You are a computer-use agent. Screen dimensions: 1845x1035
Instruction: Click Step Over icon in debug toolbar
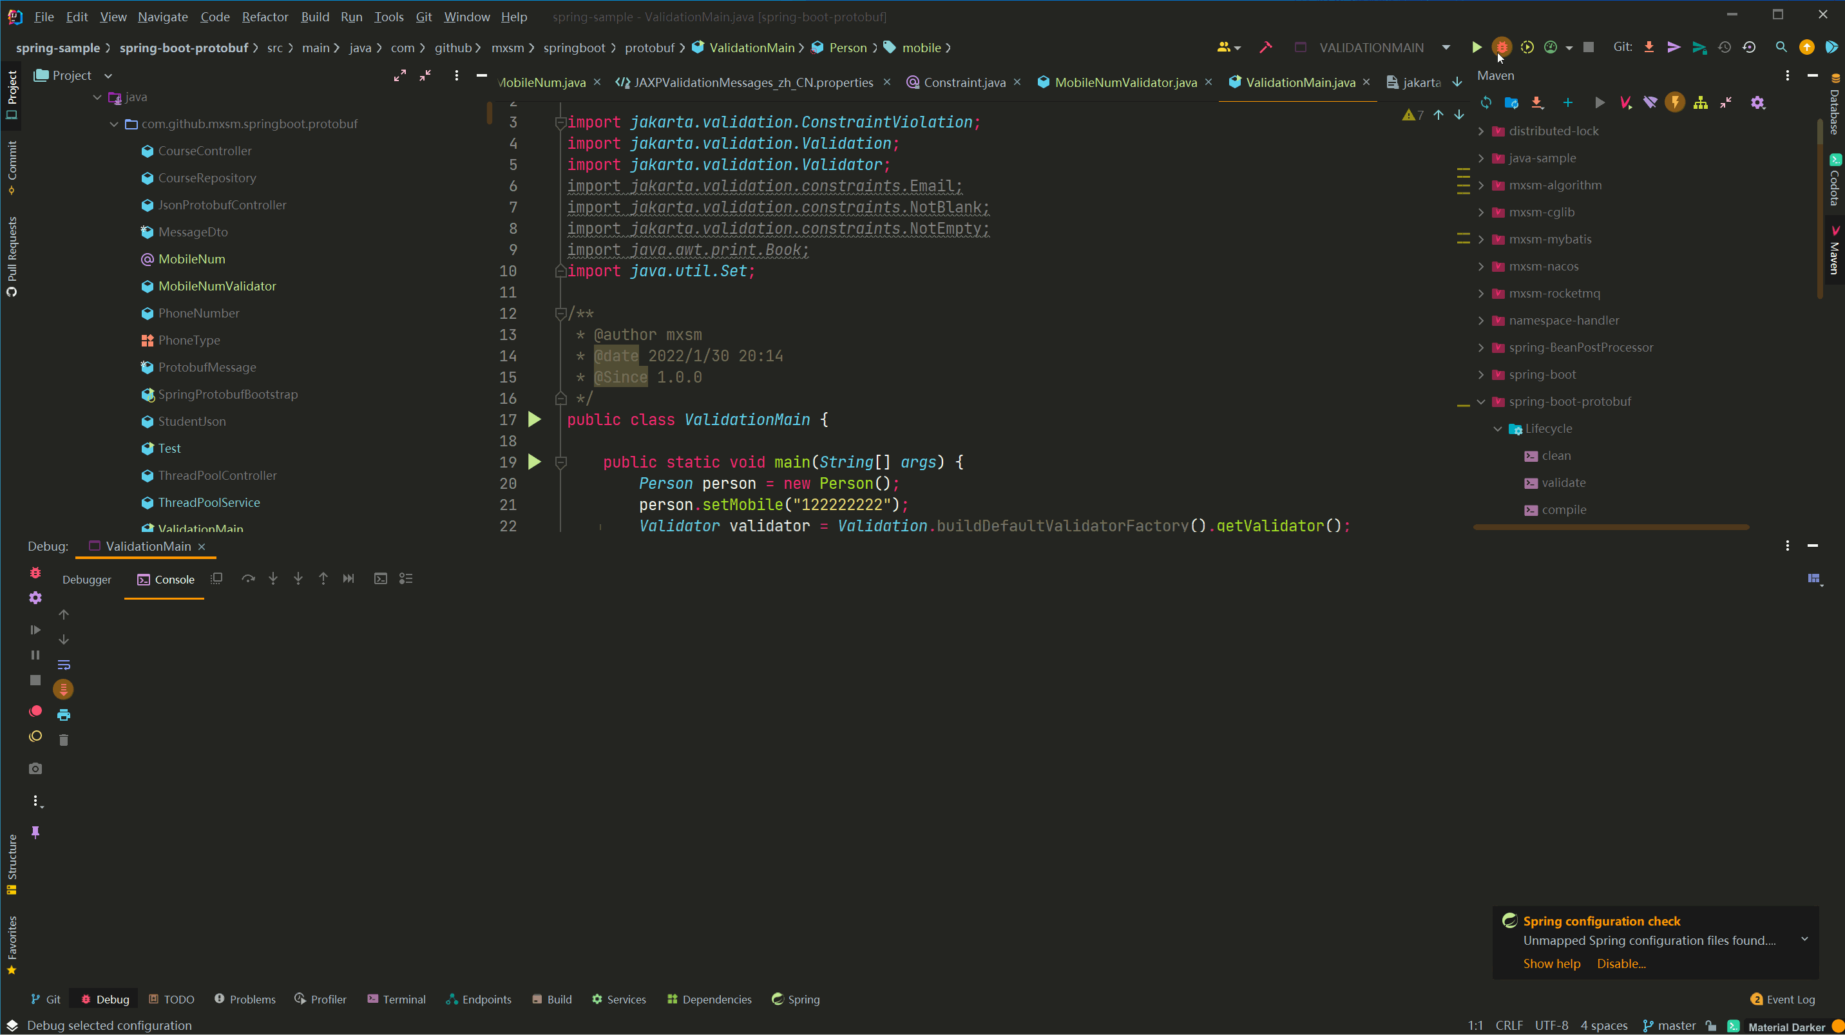click(248, 579)
